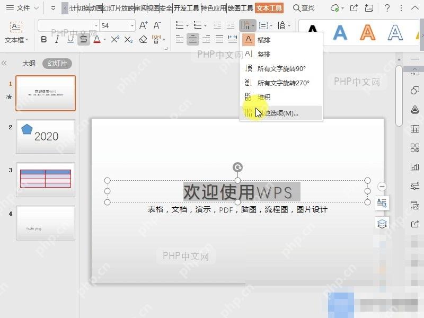Viewport: 424px width, 318px height.
Task: Align text left
Action: [180, 39]
